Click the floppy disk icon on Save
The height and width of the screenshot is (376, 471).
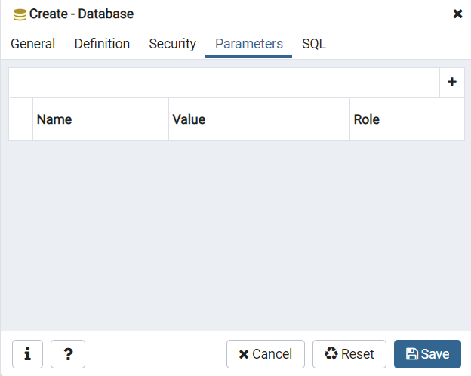pos(412,354)
